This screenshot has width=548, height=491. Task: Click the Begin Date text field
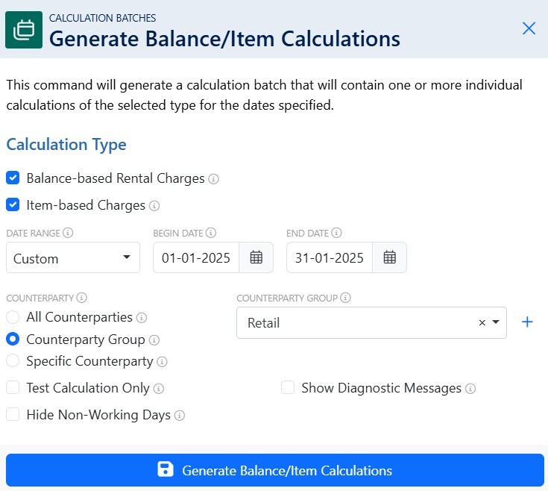click(196, 257)
